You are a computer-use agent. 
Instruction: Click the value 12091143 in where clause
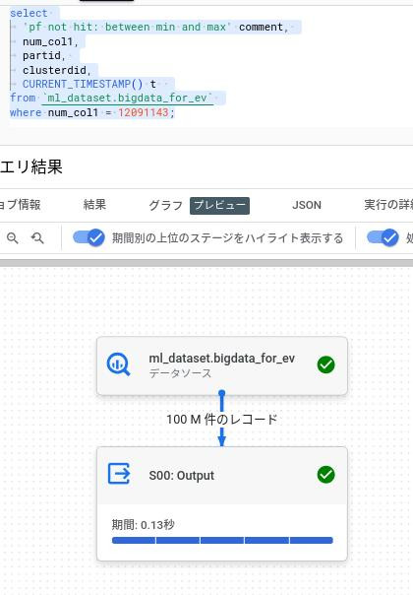[x=144, y=112]
